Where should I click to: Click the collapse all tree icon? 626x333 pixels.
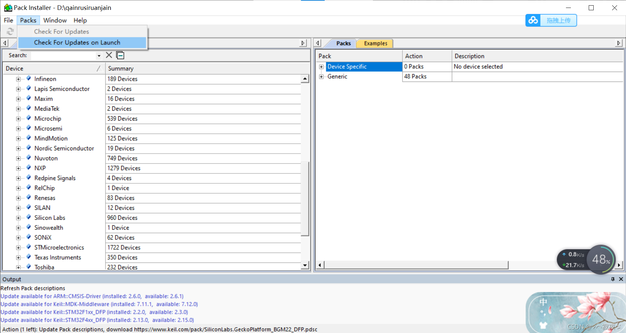click(x=120, y=55)
